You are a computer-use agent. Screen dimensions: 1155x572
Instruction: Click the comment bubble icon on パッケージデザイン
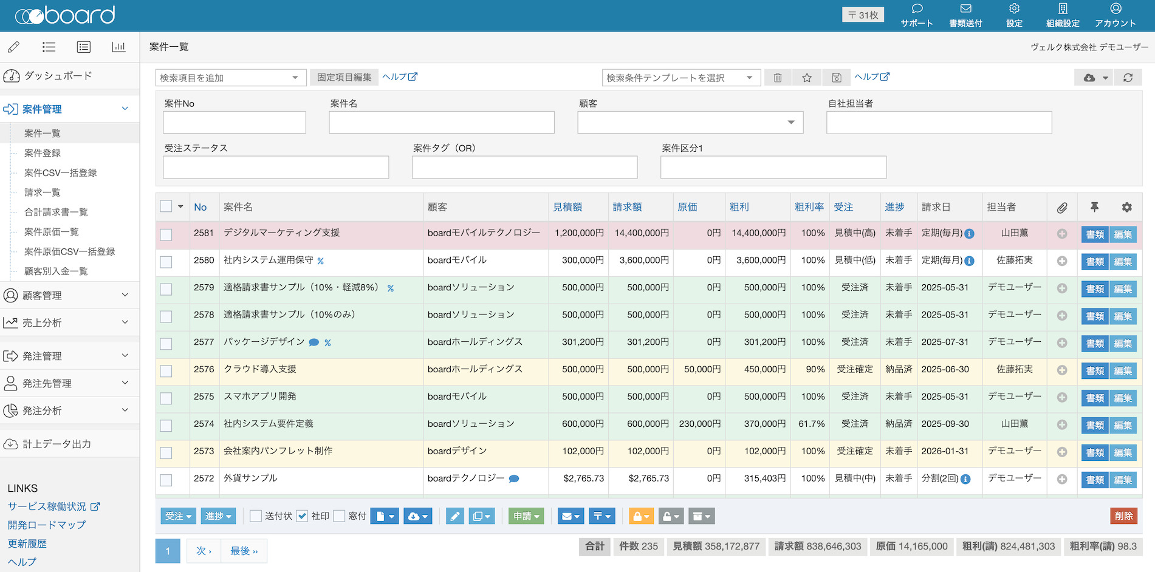314,342
